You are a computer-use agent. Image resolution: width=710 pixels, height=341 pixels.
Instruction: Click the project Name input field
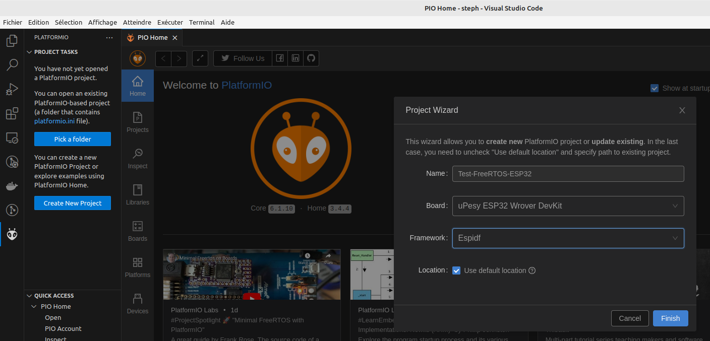tap(568, 173)
